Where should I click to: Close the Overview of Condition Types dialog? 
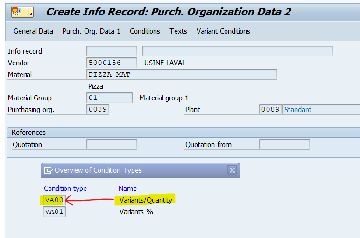click(232, 170)
